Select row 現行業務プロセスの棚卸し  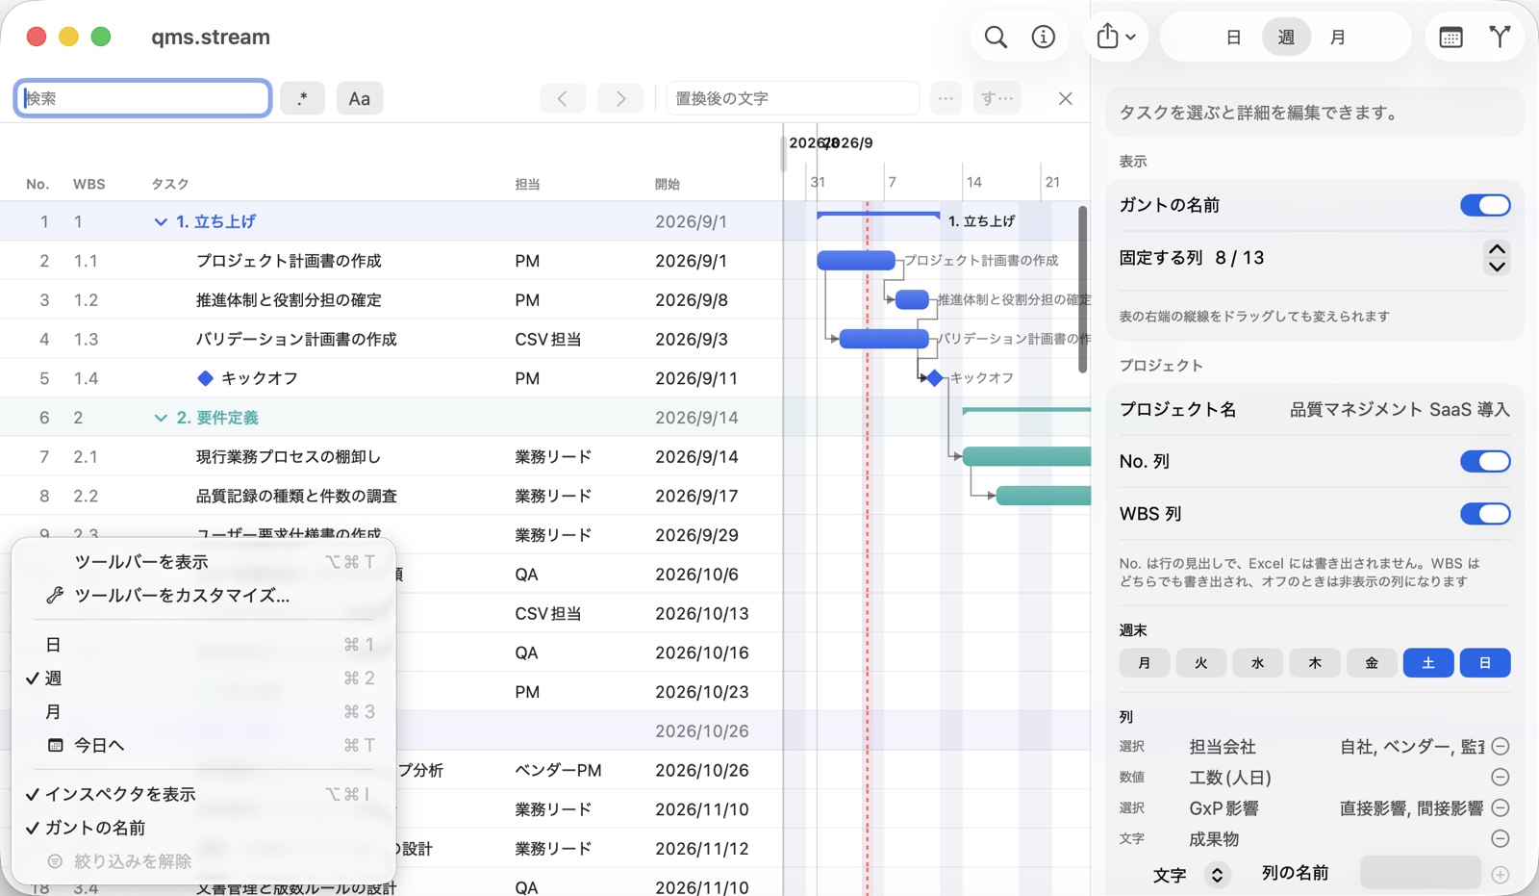click(391, 457)
